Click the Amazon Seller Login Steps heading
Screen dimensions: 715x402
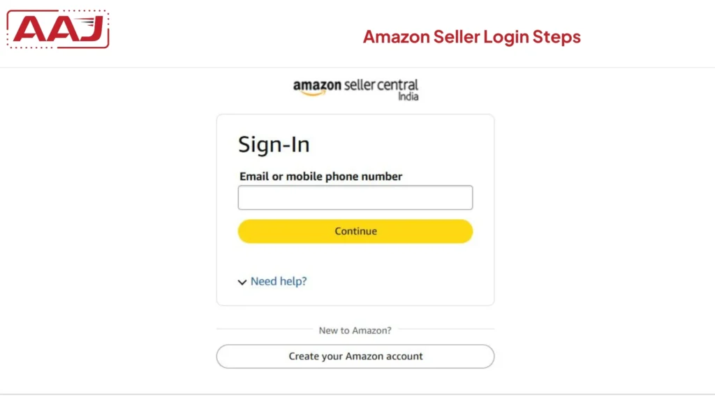tap(472, 36)
